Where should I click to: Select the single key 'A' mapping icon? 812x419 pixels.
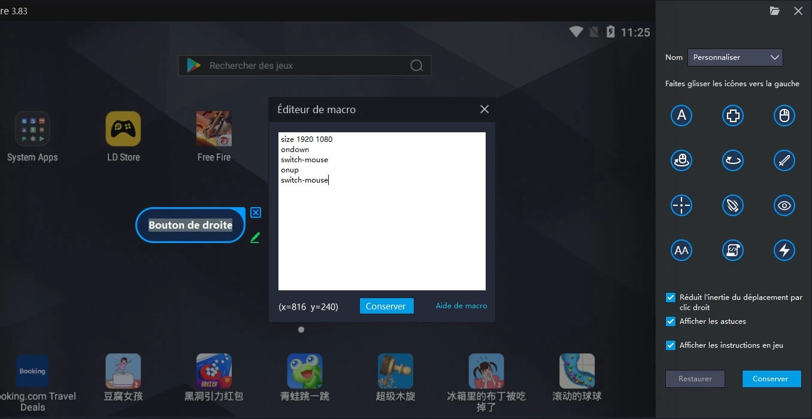[x=681, y=115]
